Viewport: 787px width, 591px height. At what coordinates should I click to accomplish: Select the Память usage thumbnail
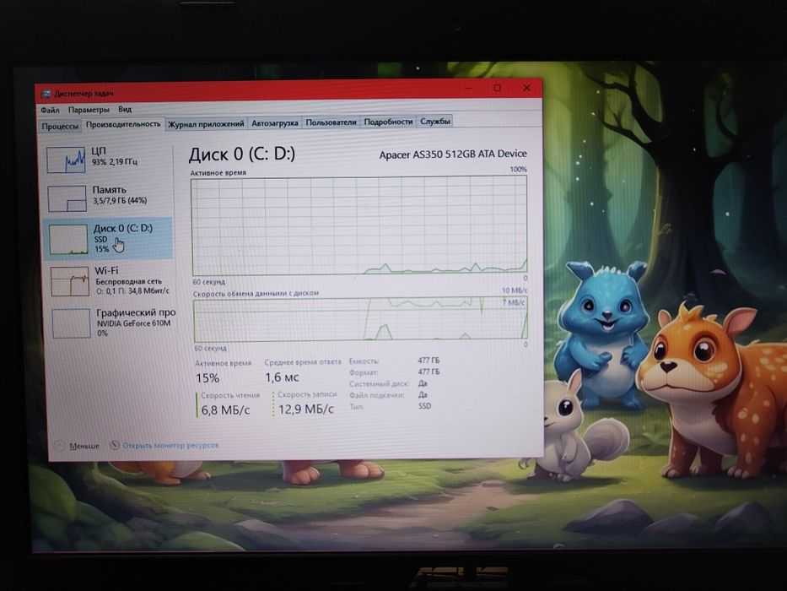coord(67,198)
